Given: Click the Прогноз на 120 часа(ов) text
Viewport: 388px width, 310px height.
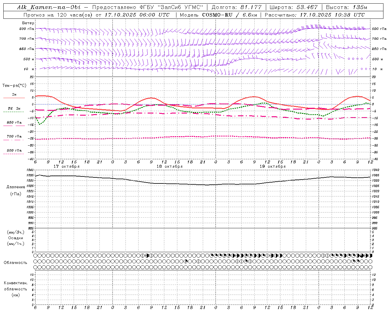Looking at the screenshot, I should click(x=59, y=15).
